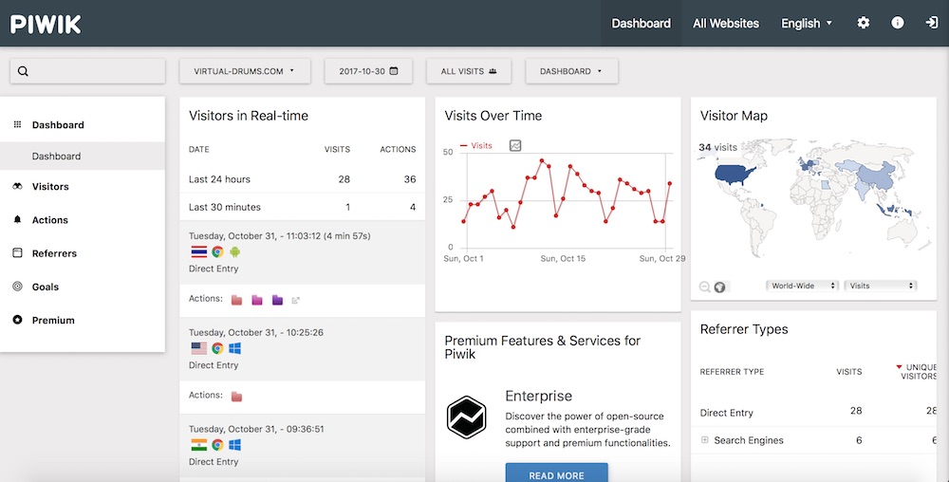Click the Visits Over Time widget title
This screenshot has width=949, height=482.
click(x=493, y=116)
